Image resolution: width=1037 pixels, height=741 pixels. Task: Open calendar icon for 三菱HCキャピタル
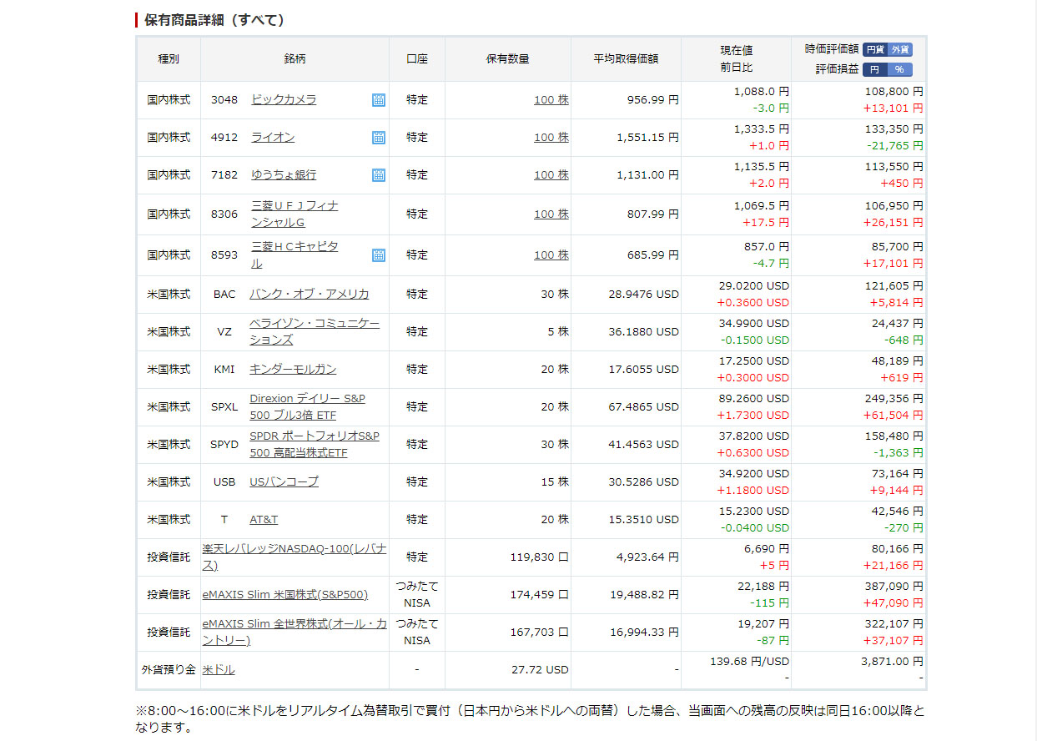(x=379, y=255)
